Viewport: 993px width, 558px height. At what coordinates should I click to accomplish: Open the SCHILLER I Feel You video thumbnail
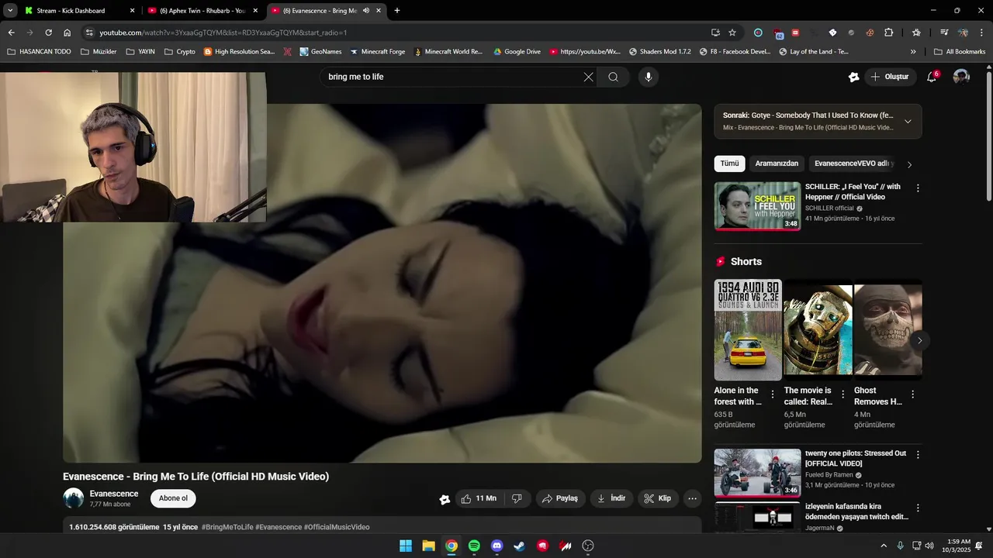757,206
